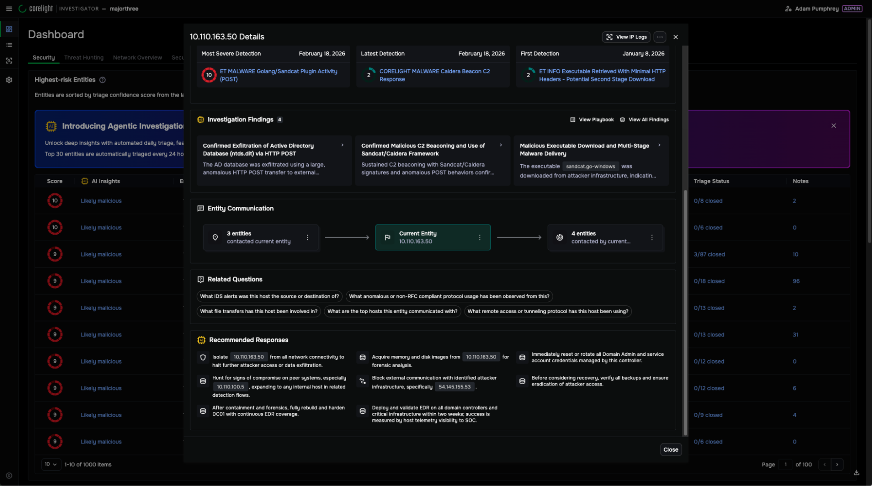Switch to the Network Overview tab
Image resolution: width=872 pixels, height=486 pixels.
pyautogui.click(x=137, y=57)
